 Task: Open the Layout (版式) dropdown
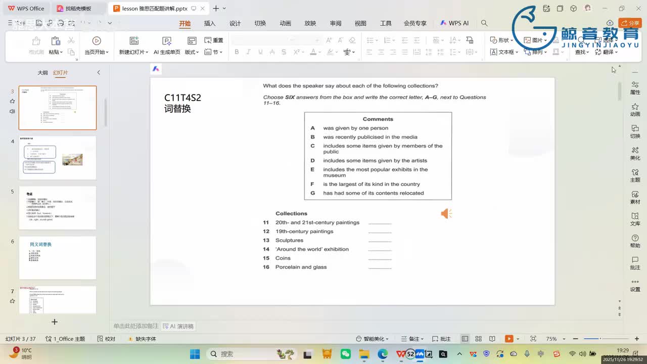pyautogui.click(x=192, y=52)
